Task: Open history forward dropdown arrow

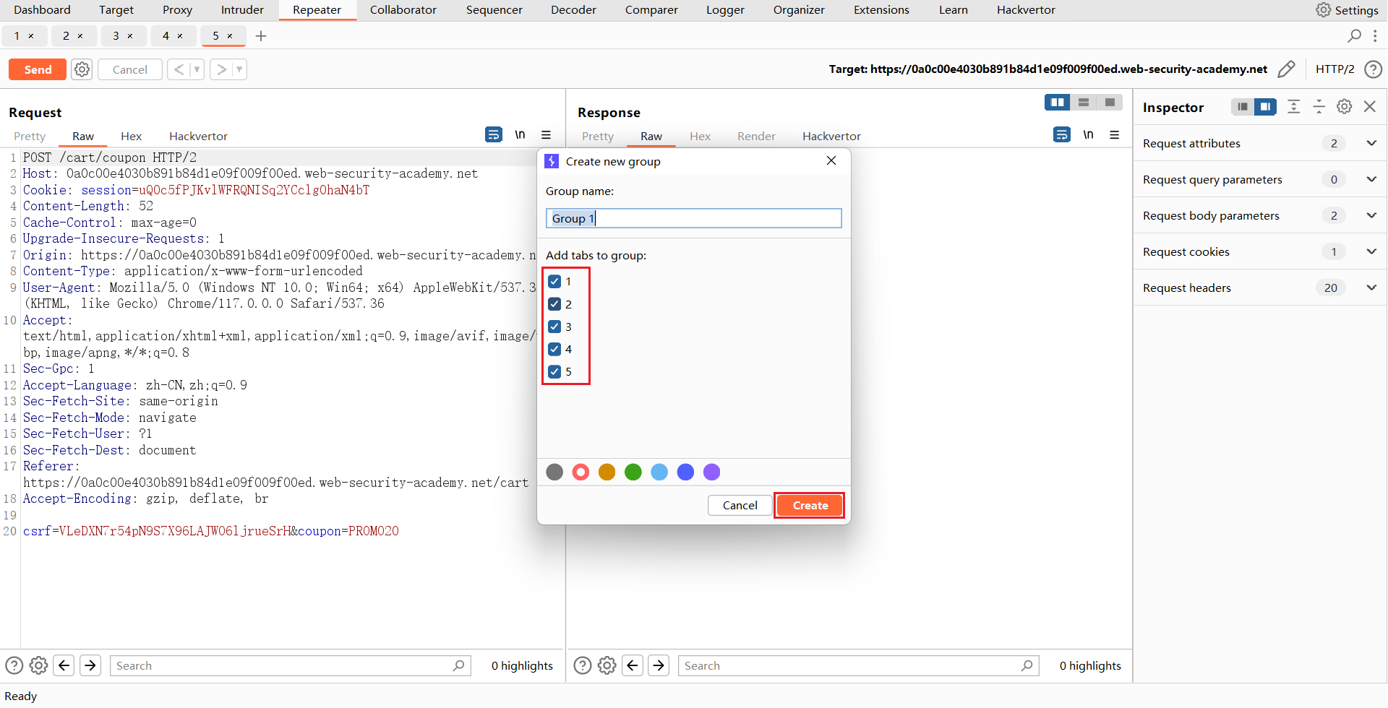Action: pyautogui.click(x=239, y=69)
